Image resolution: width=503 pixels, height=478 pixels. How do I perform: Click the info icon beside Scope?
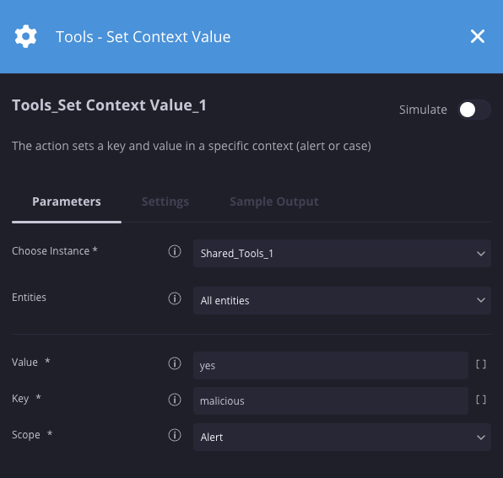pyautogui.click(x=175, y=435)
